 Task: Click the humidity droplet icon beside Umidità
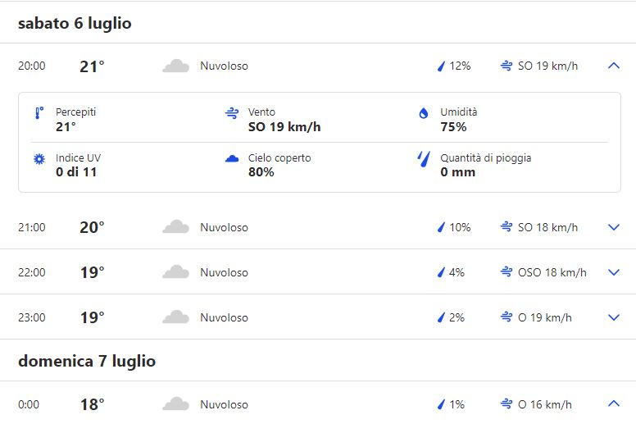pos(424,113)
